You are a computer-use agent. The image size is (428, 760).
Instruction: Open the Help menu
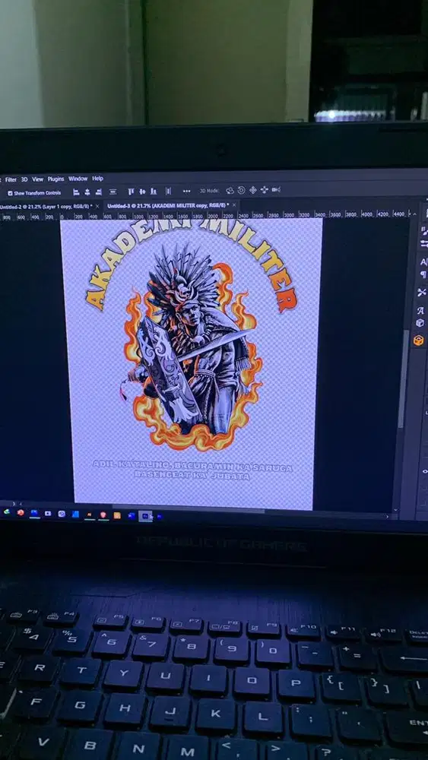(98, 179)
